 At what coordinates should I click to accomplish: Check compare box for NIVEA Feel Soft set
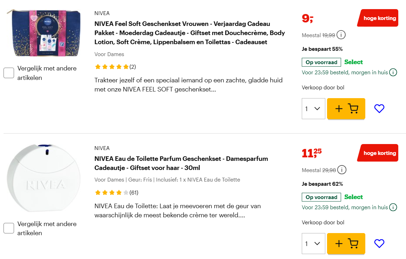tap(8, 73)
